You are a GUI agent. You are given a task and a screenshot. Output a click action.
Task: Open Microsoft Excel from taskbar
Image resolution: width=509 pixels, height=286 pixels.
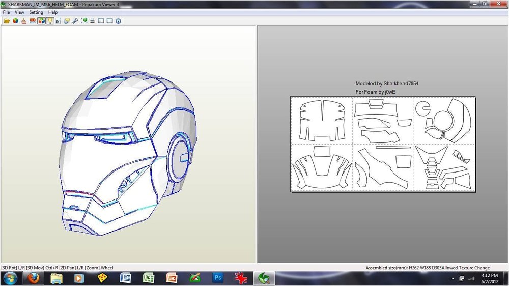click(x=148, y=278)
